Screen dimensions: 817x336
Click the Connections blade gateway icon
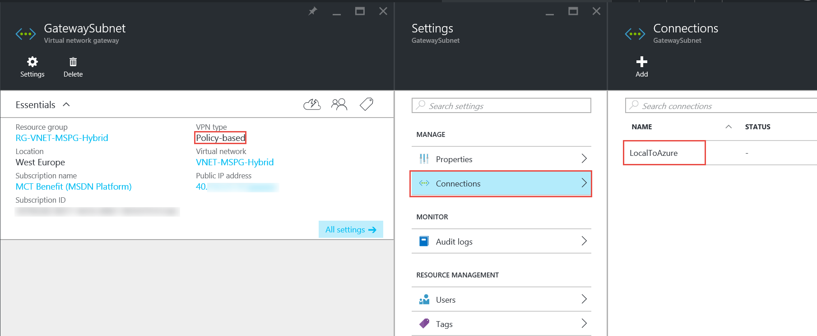[x=635, y=34]
